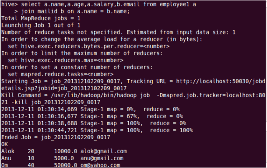
Task: Select the text 'Total MapReduce jobs = 1'
Action: 41,18
